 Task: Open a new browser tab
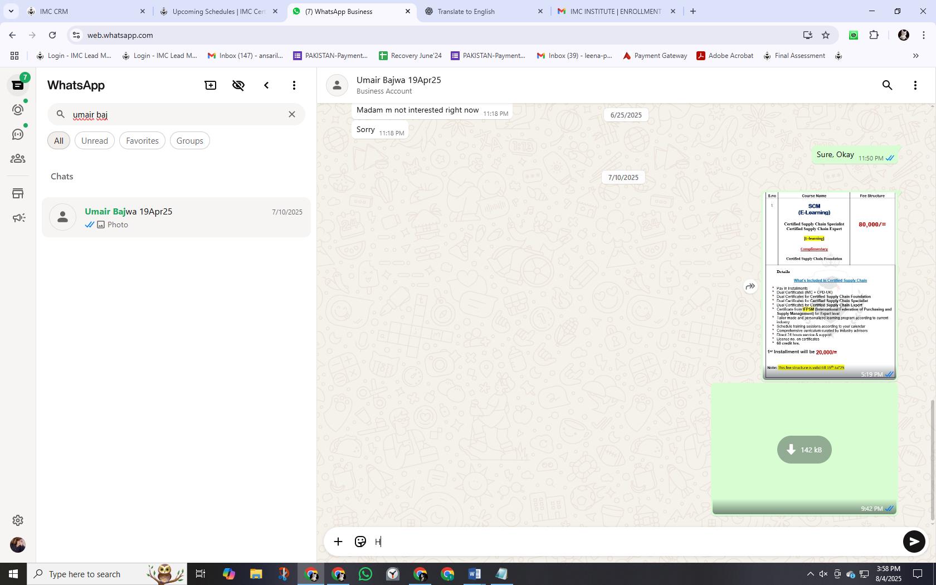coord(693,11)
